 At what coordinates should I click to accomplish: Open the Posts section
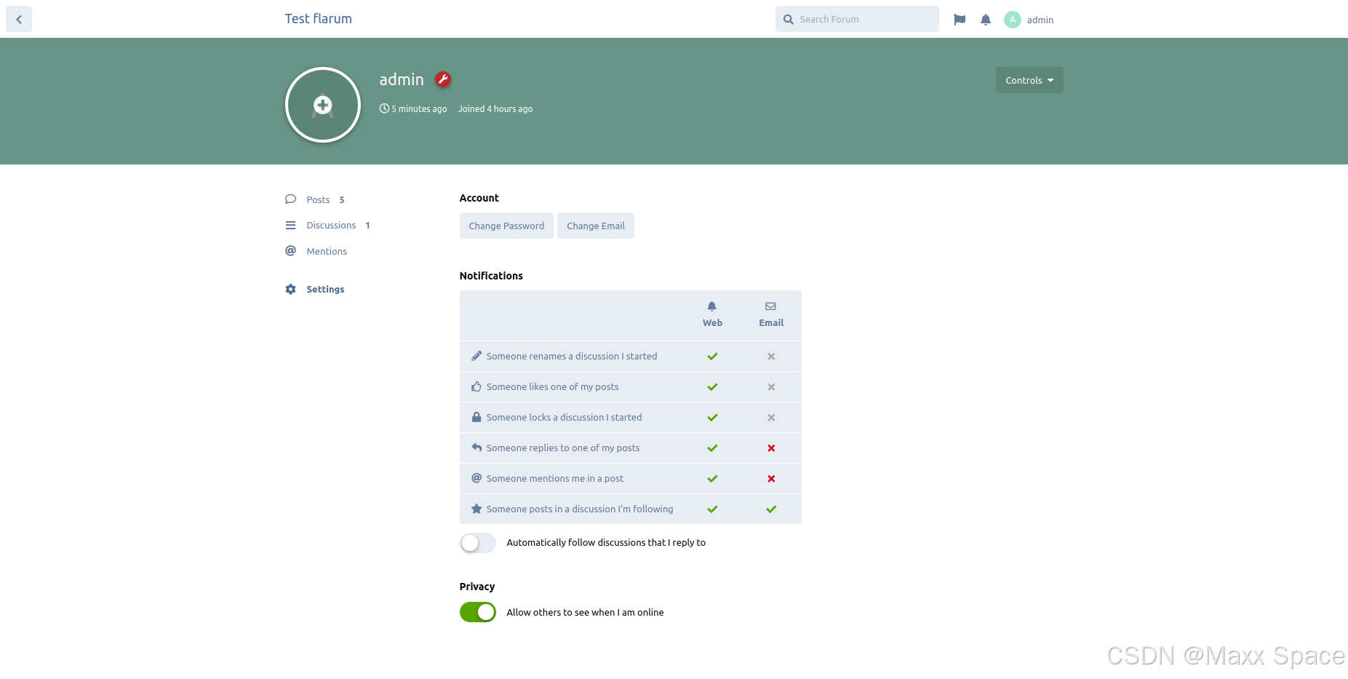pyautogui.click(x=318, y=199)
